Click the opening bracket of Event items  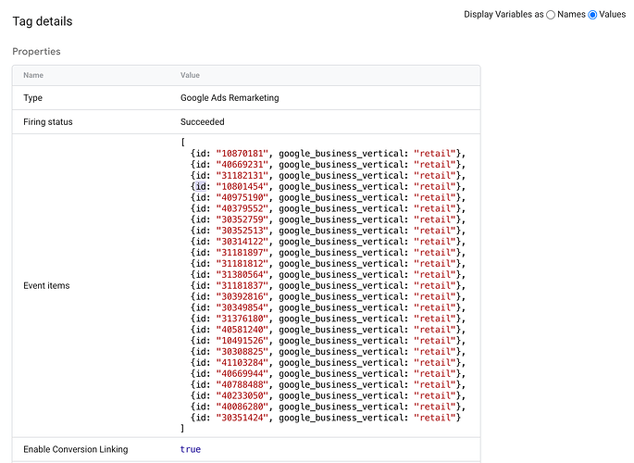(x=182, y=143)
